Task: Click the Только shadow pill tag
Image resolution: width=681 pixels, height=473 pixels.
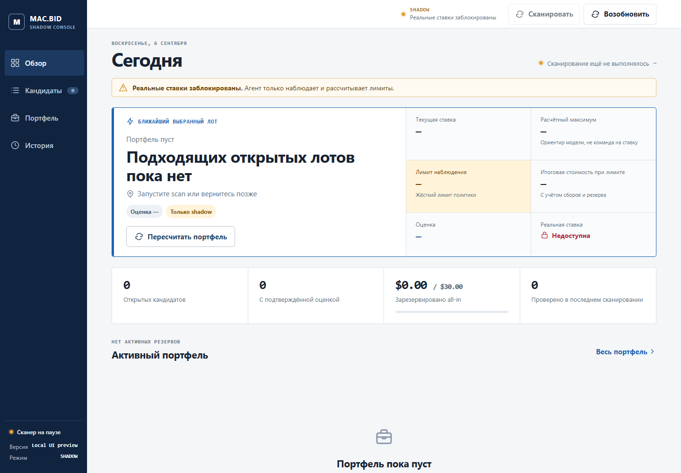Action: 191,211
